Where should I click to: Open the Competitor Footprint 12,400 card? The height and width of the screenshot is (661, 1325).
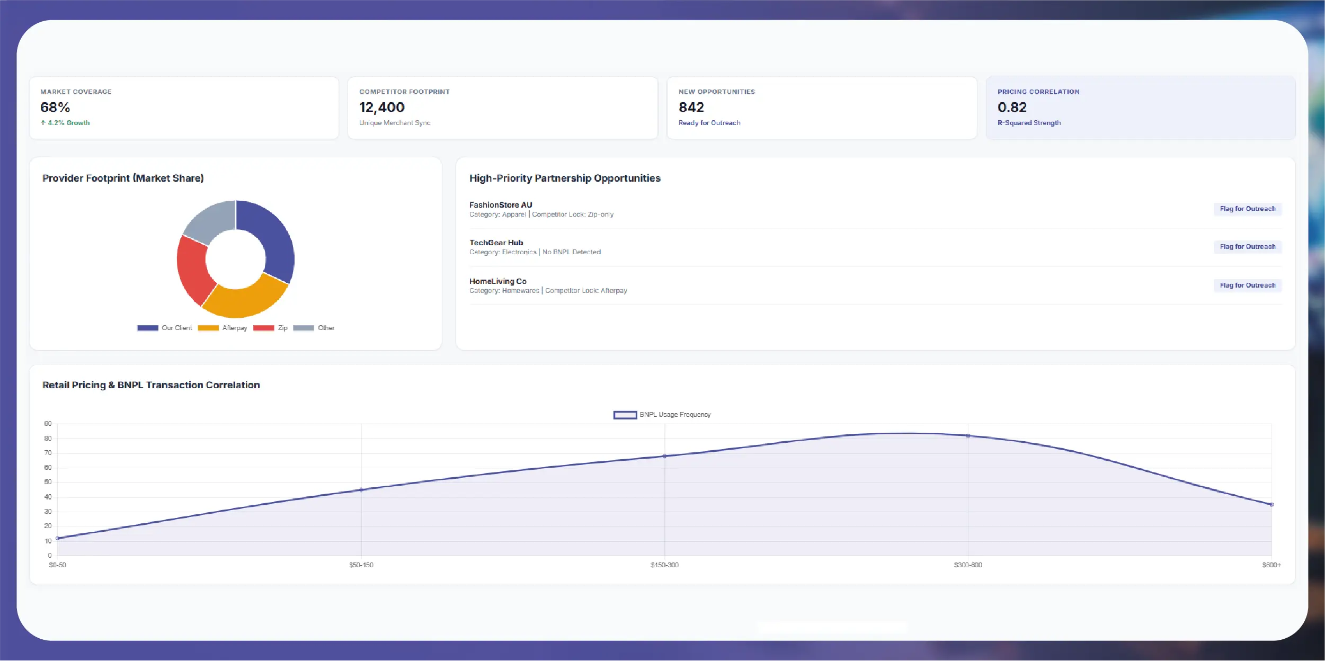pyautogui.click(x=503, y=108)
